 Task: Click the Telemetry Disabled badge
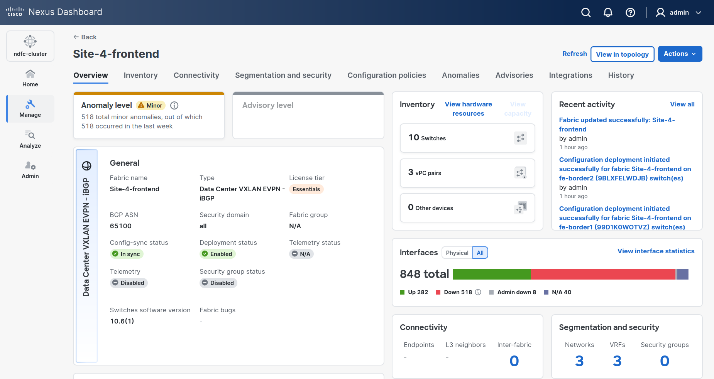point(129,283)
